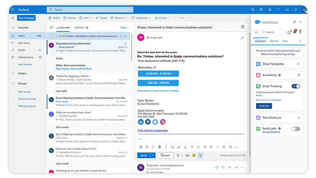Viewport: 316px width, 178px height.
Task: Open the app launcher waffle icon
Action: tap(13, 10)
